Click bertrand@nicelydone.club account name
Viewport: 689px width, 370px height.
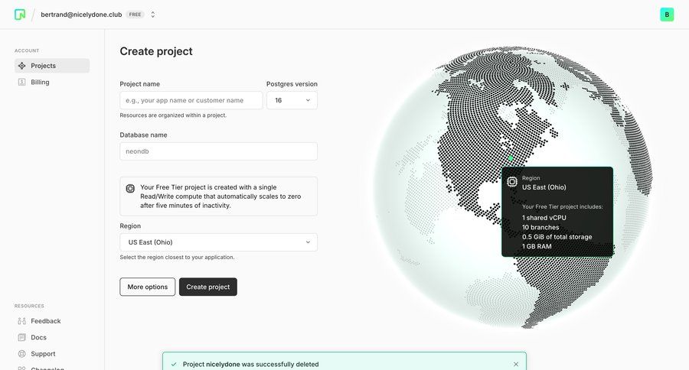(81, 15)
